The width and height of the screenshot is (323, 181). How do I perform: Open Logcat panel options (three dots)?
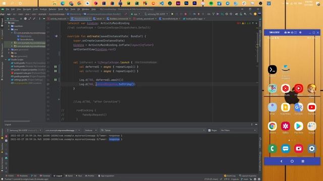point(252,124)
